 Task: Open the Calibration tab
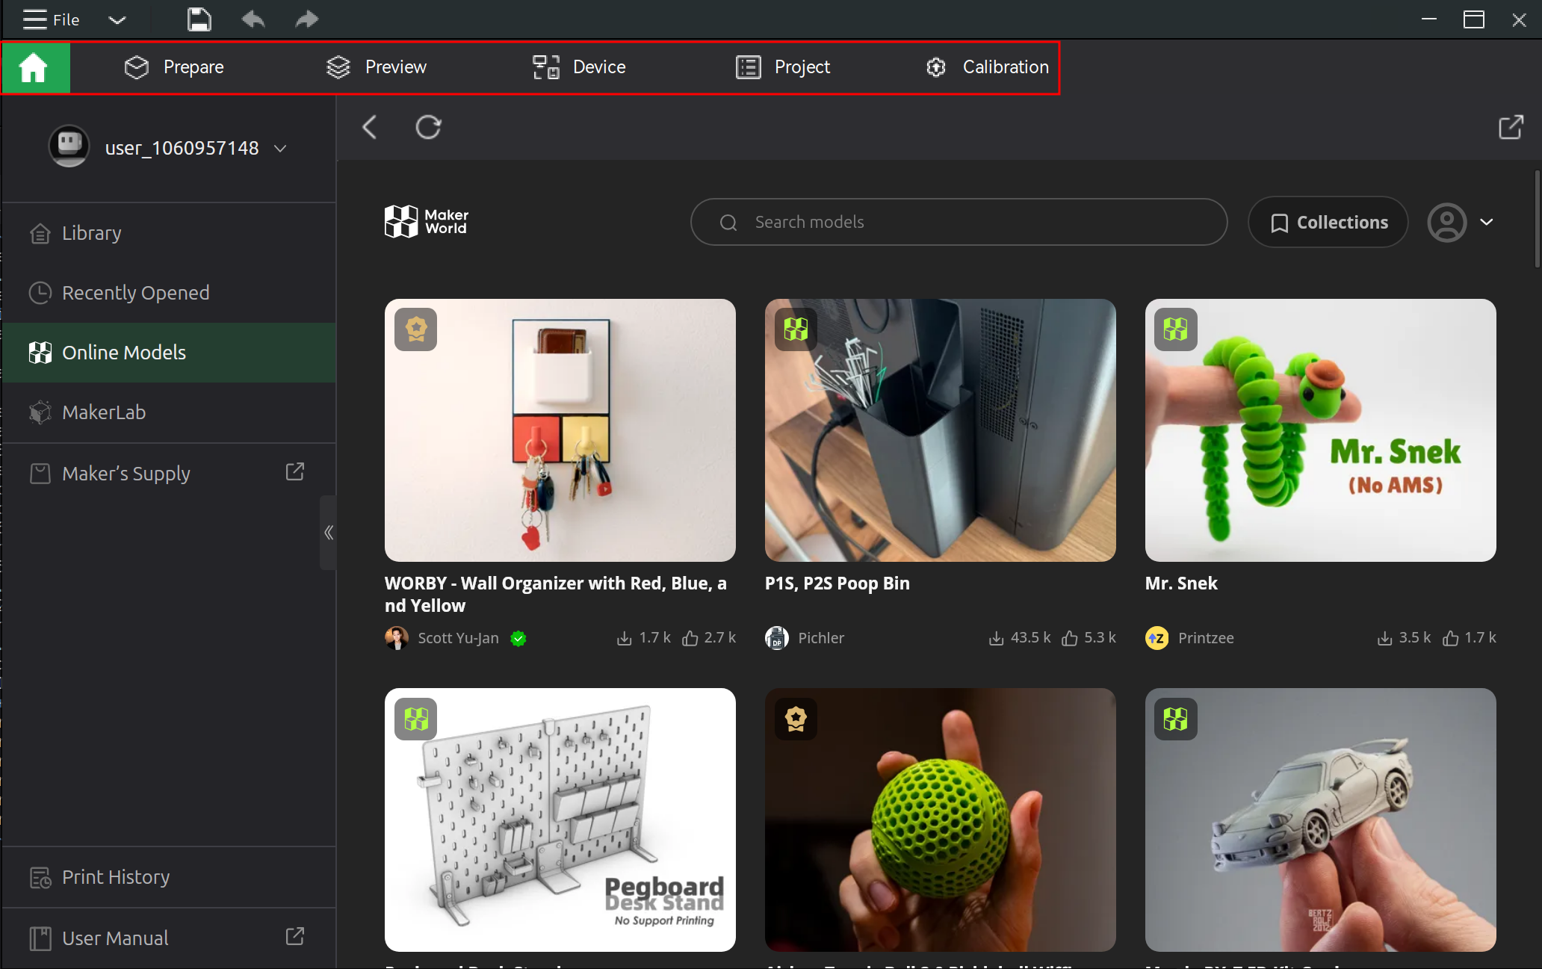(x=987, y=67)
